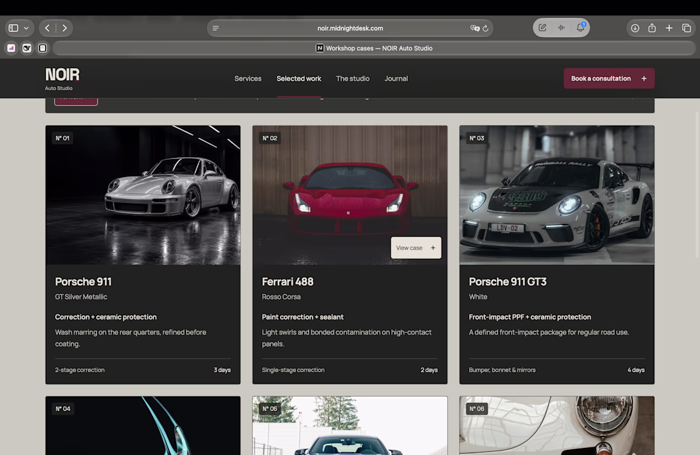The height and width of the screenshot is (455, 700).
Task: Open the Porsche 911 GT3 case thumbnail
Action: coord(557,195)
